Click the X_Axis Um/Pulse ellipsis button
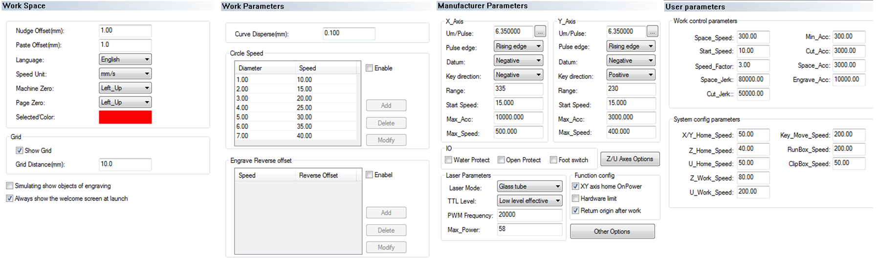Screen dimensions: 880x264 pos(540,32)
